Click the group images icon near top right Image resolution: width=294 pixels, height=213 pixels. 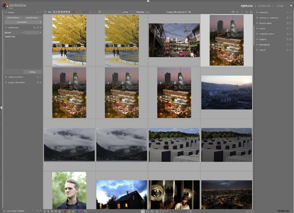[233, 12]
